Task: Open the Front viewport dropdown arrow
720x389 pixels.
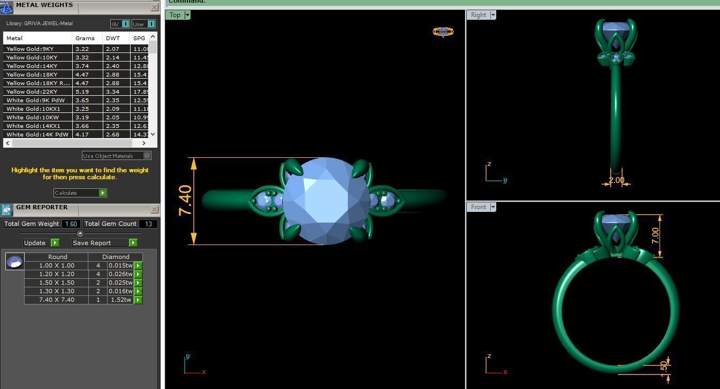Action: pos(493,207)
